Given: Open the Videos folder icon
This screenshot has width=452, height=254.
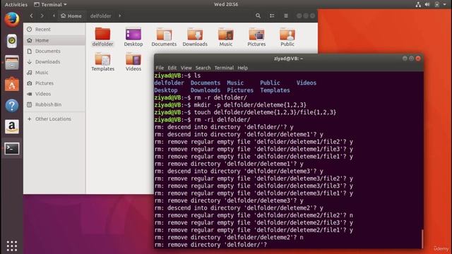Looking at the screenshot, I should [133, 61].
